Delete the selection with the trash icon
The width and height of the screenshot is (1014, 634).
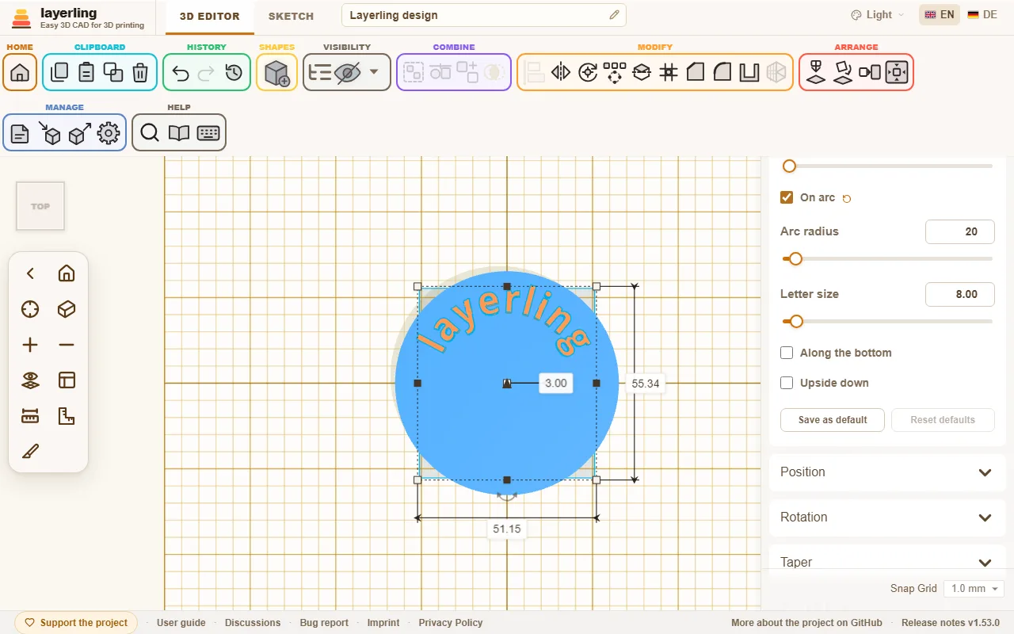[140, 73]
